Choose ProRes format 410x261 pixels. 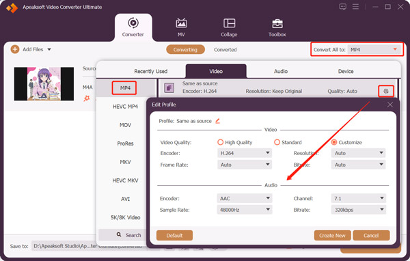pyautogui.click(x=125, y=143)
